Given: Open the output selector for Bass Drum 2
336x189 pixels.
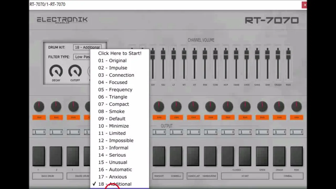Looking at the screenshot, I should coord(56,132).
